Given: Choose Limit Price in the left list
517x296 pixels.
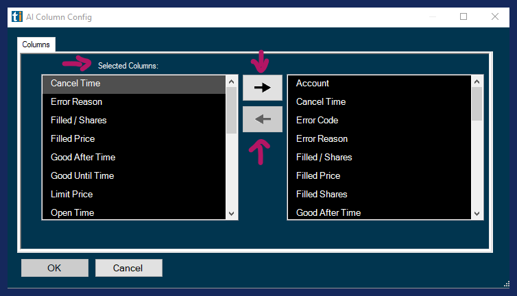Looking at the screenshot, I should click(71, 194).
